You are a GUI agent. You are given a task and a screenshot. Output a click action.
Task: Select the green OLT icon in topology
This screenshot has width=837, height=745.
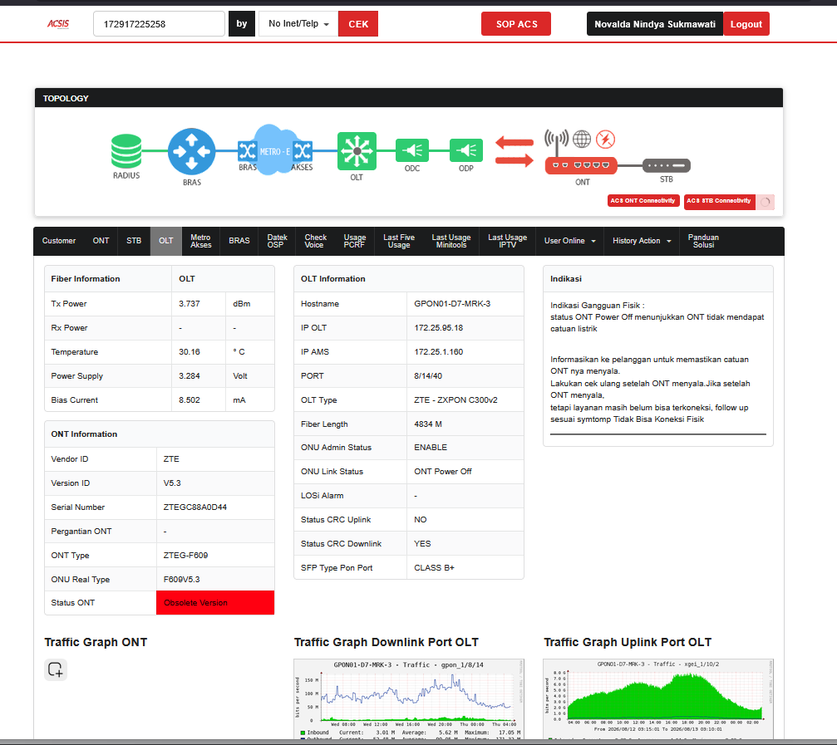tap(357, 151)
